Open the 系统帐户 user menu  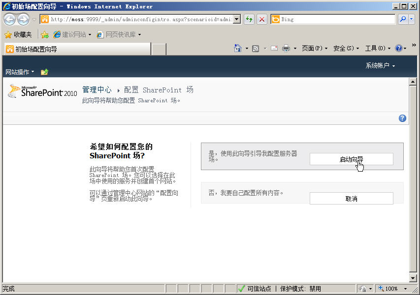pos(380,65)
